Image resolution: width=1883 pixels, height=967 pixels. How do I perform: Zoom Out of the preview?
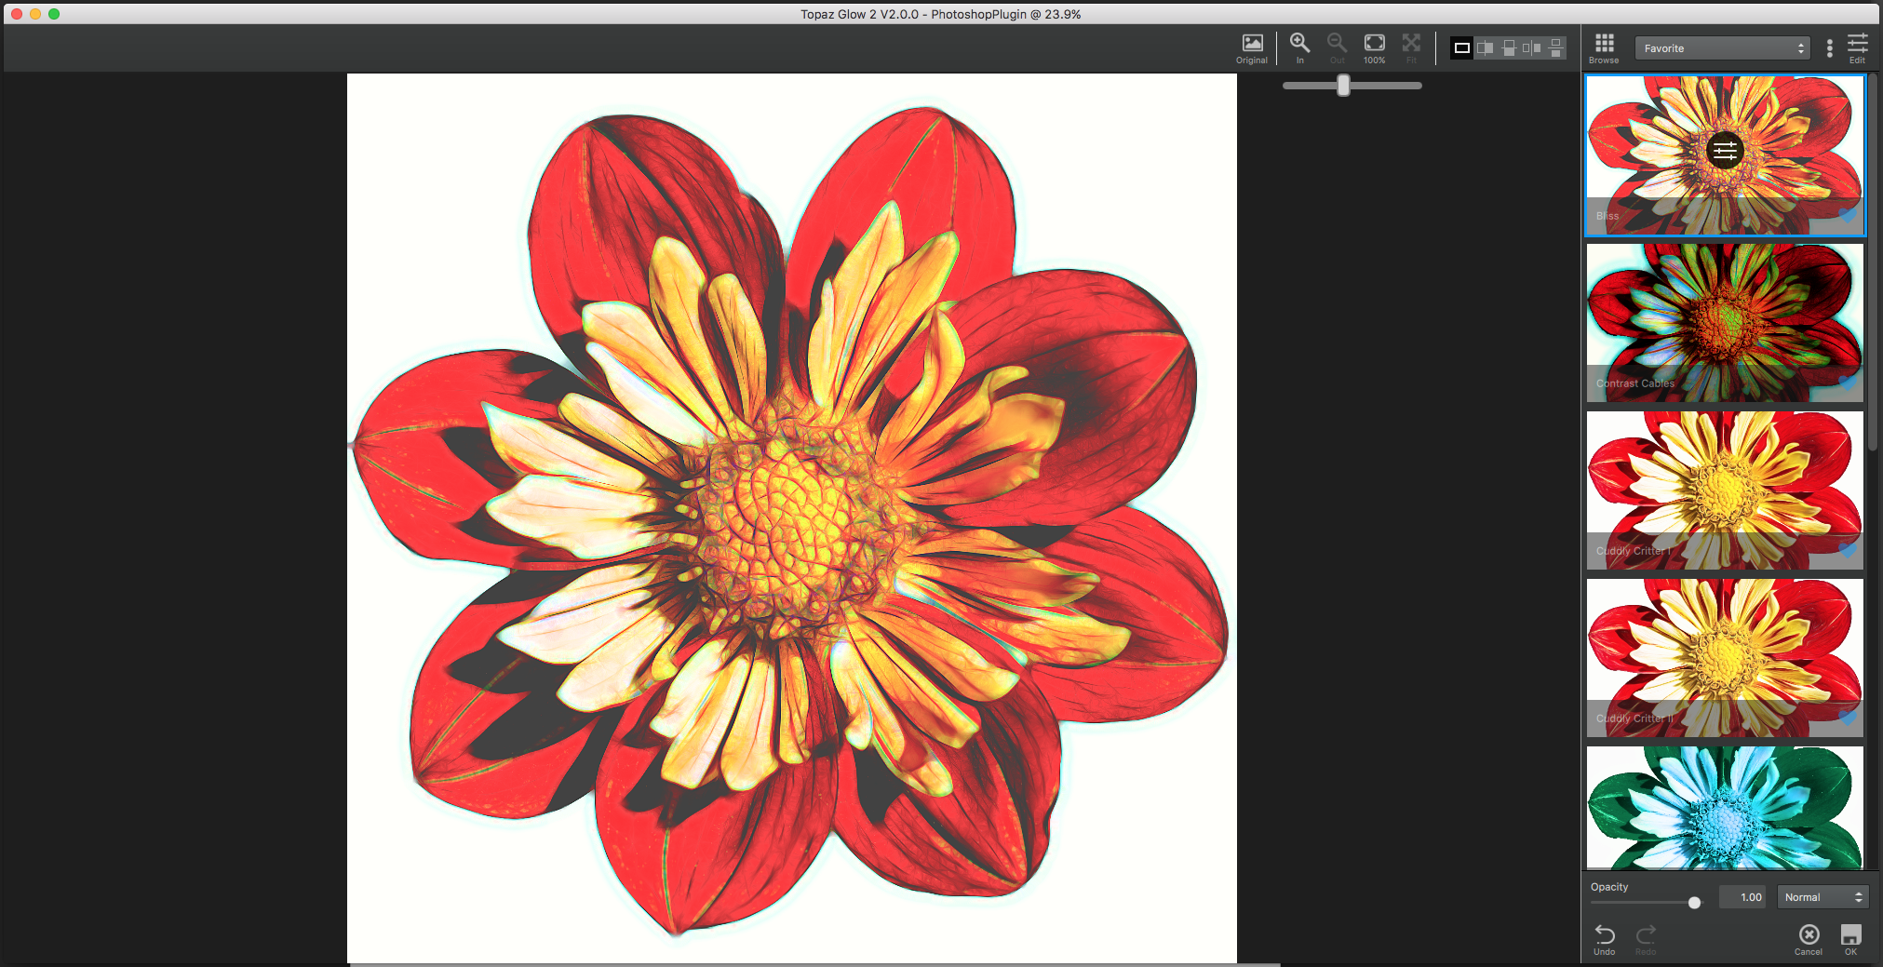tap(1337, 48)
